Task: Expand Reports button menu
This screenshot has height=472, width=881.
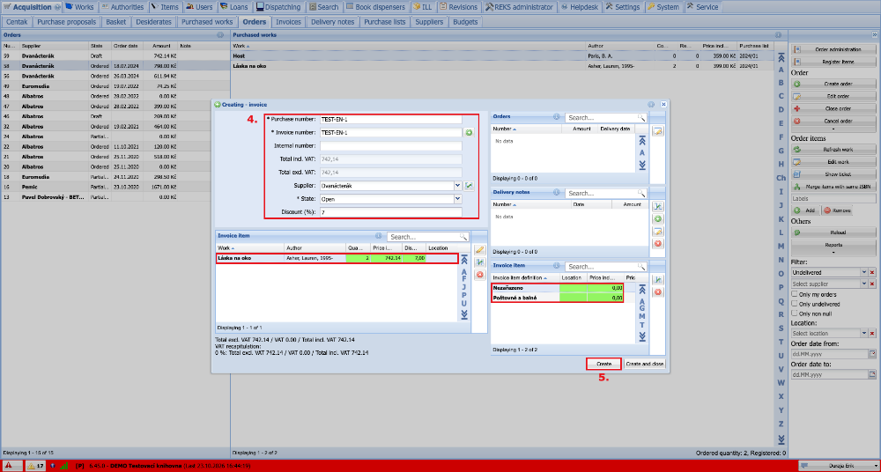Action: [833, 247]
